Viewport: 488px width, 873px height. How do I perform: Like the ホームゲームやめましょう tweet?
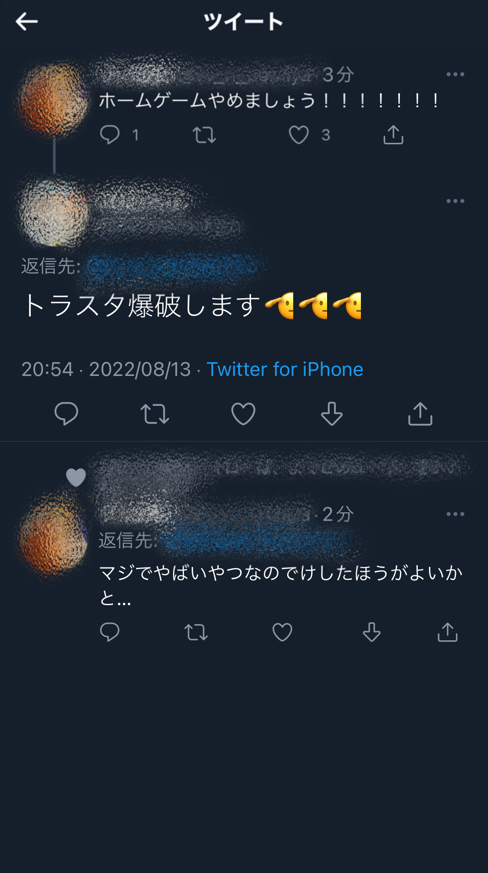(299, 135)
